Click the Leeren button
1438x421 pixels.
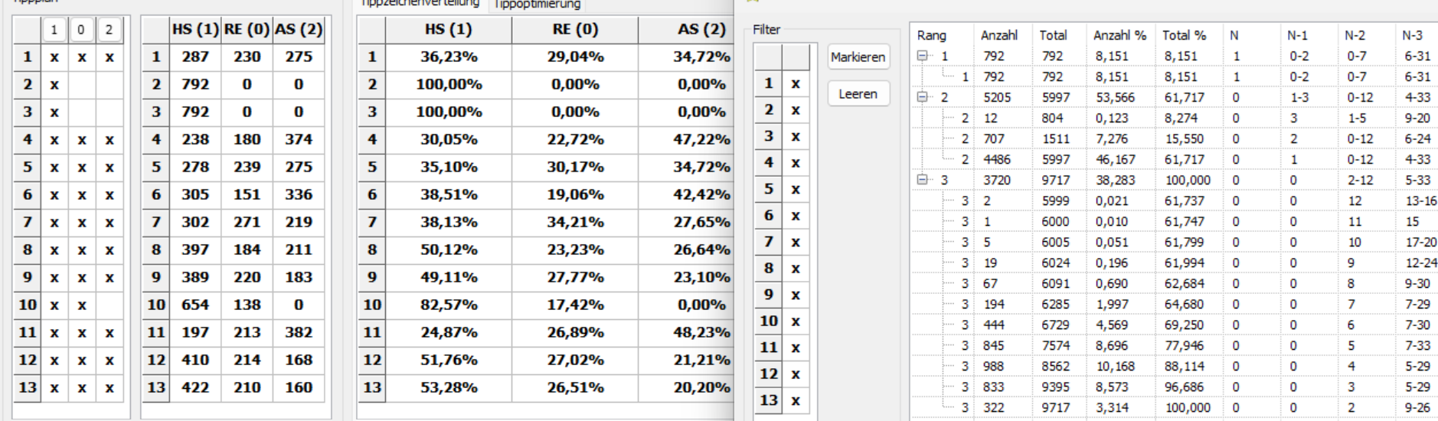tap(858, 94)
